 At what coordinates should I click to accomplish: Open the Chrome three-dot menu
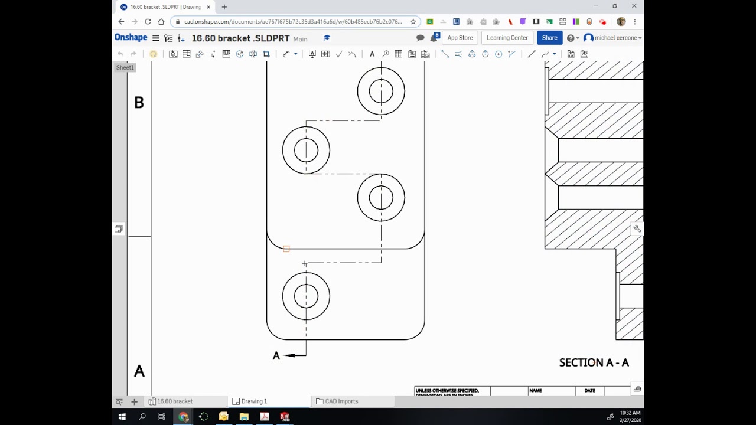pyautogui.click(x=635, y=22)
